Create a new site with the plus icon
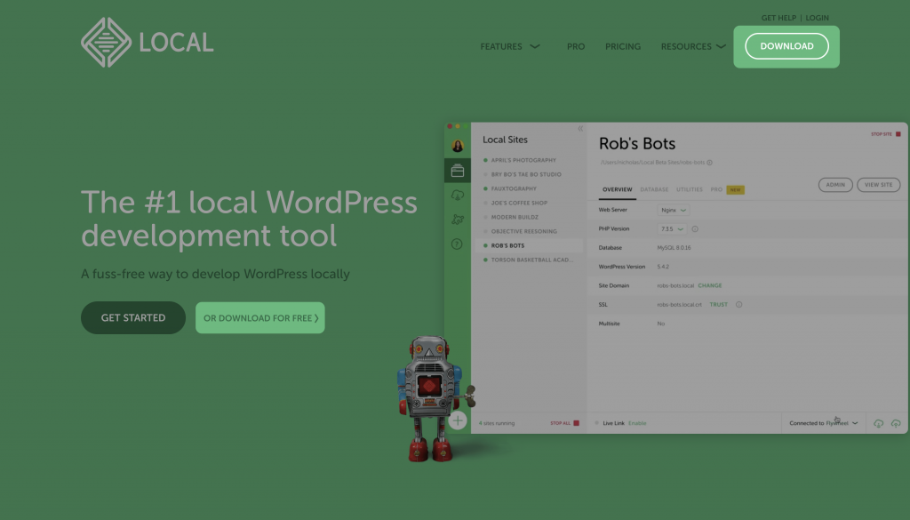910x520 pixels. [458, 420]
